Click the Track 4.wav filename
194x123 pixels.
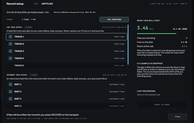tap(119, 58)
